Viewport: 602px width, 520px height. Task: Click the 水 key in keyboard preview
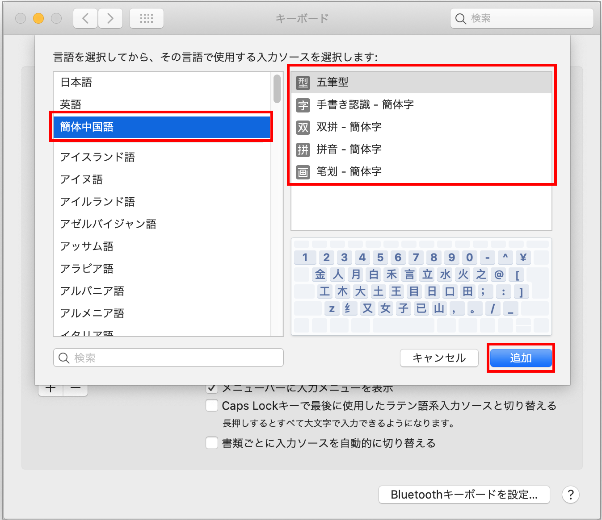point(445,275)
